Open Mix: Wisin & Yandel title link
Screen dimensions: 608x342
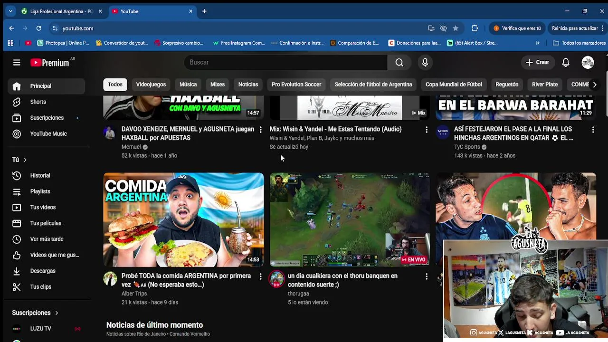[335, 129]
